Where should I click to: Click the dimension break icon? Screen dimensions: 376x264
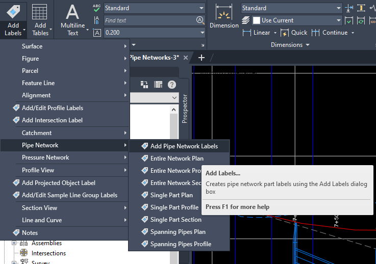[x=349, y=8]
